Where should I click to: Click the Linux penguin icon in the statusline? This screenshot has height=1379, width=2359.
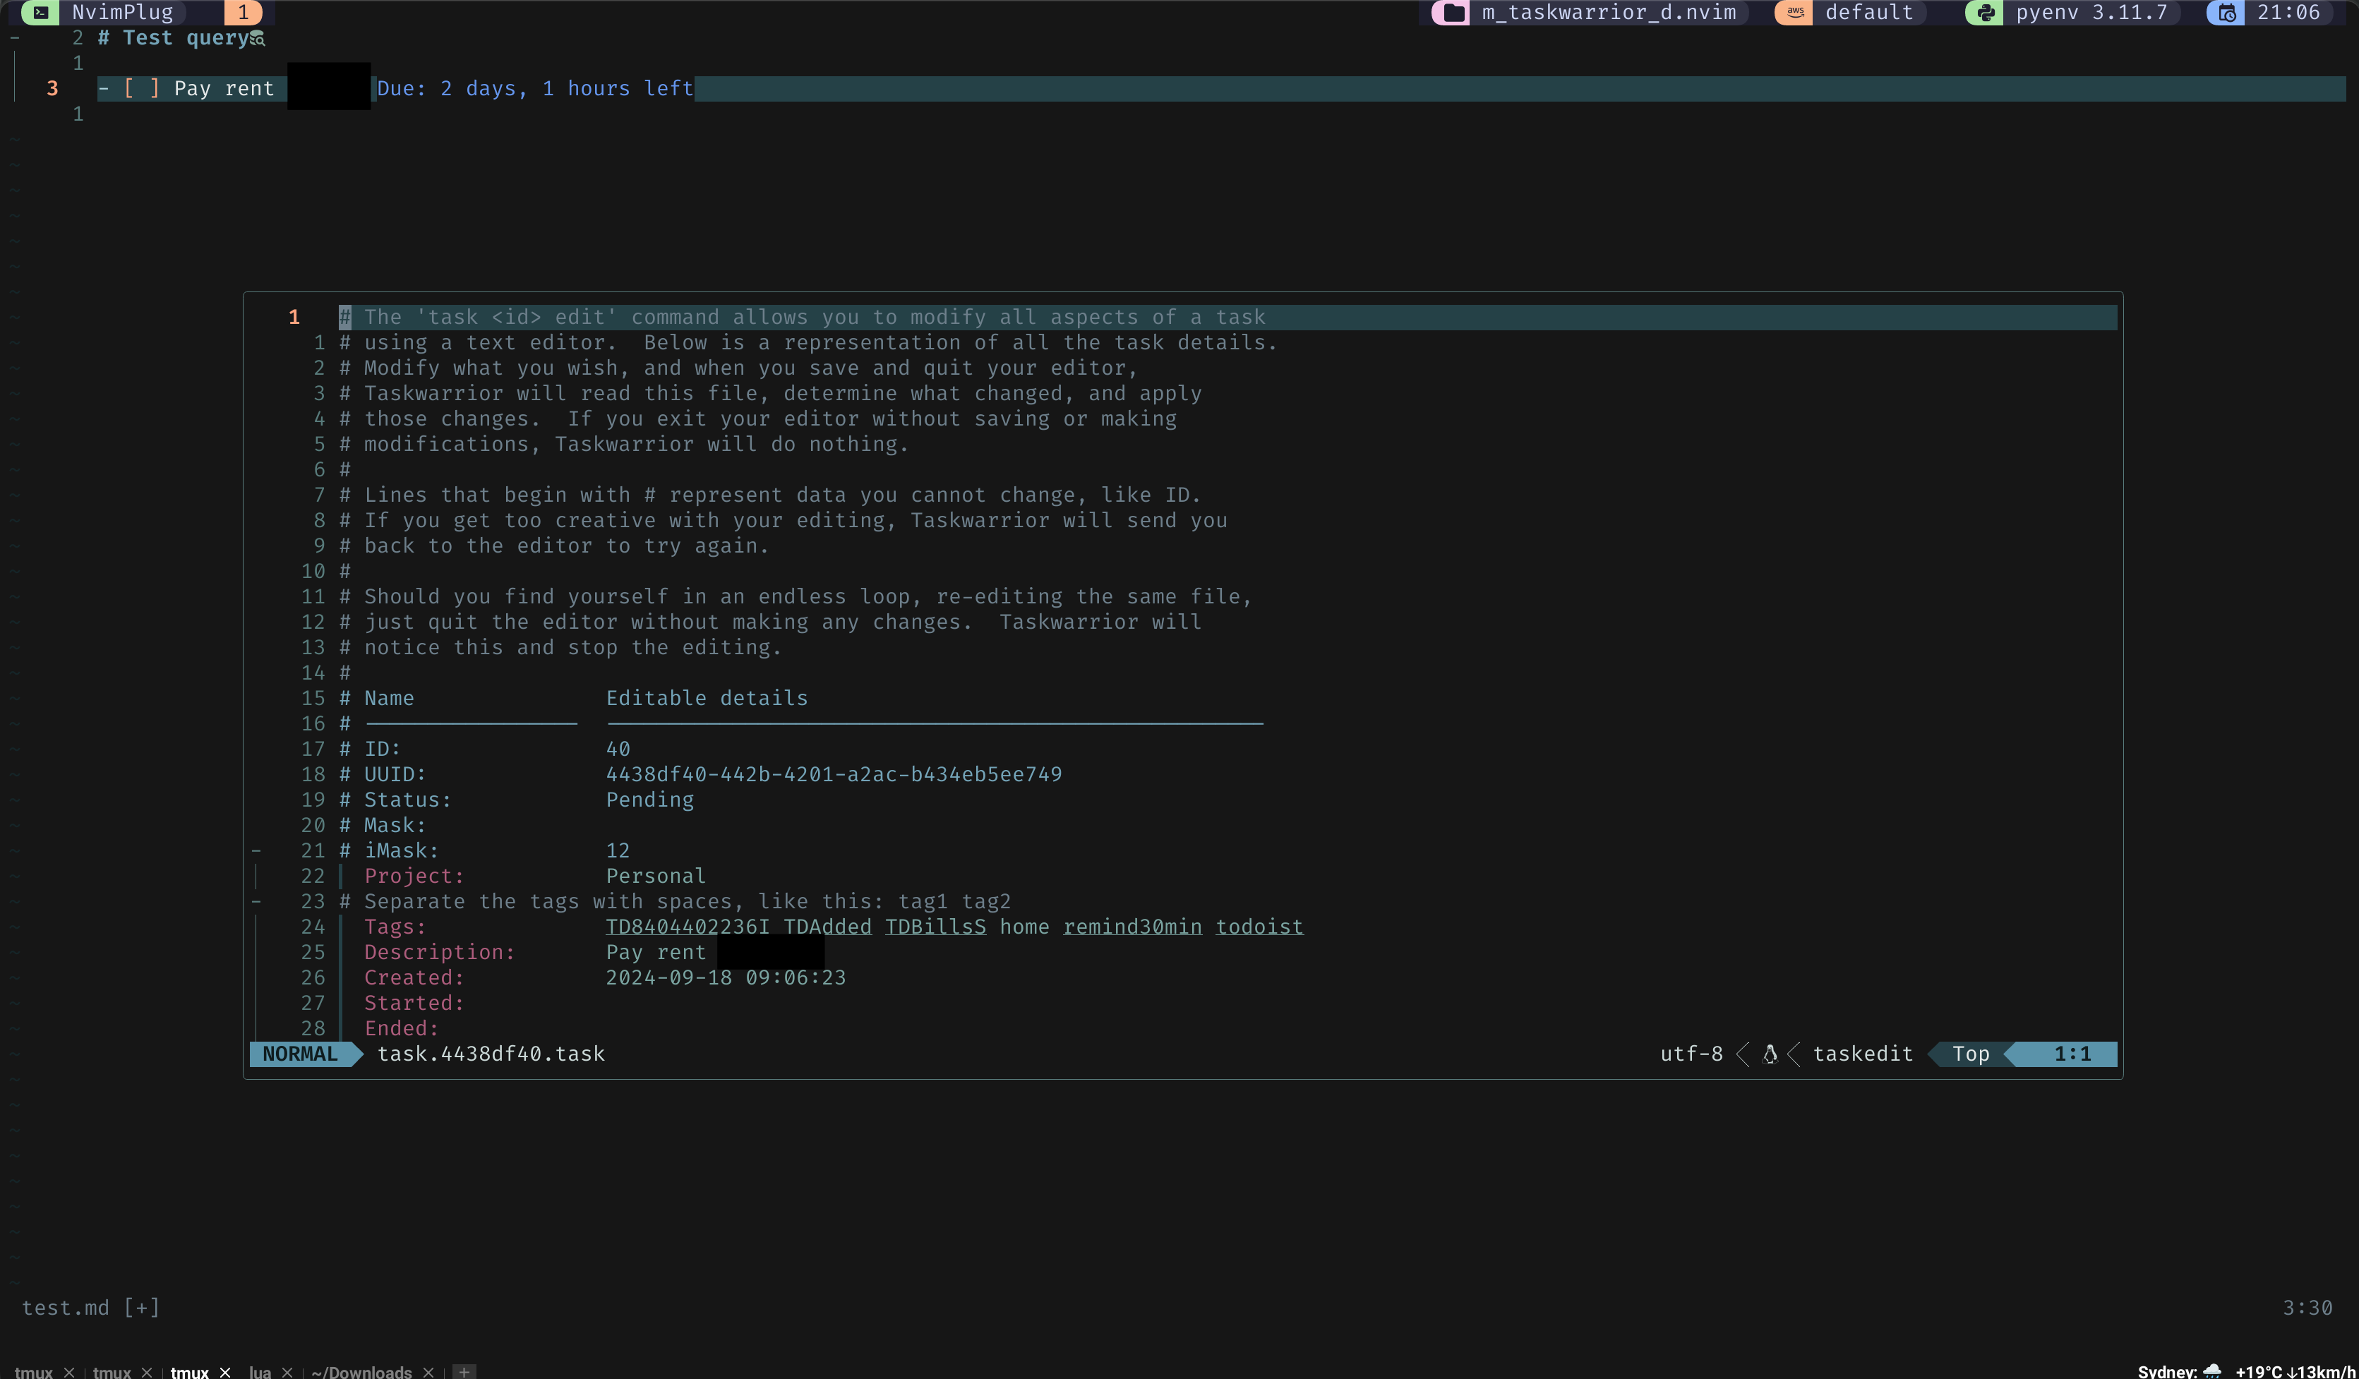click(x=1769, y=1054)
